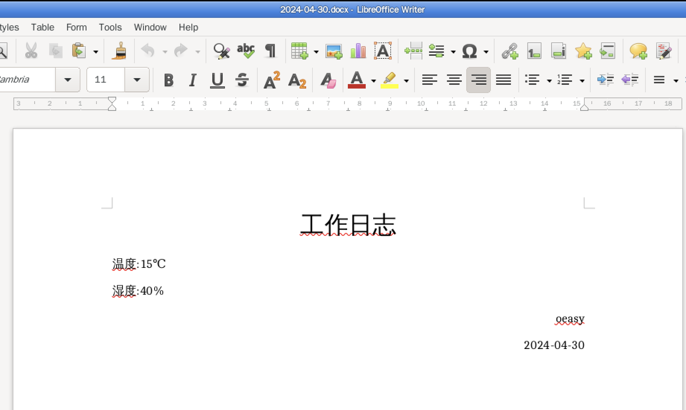Toggle Subscript formatting

tap(297, 80)
